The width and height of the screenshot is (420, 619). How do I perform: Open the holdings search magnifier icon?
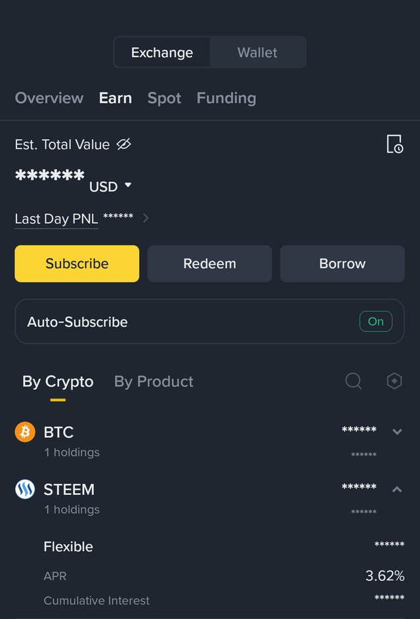point(353,381)
